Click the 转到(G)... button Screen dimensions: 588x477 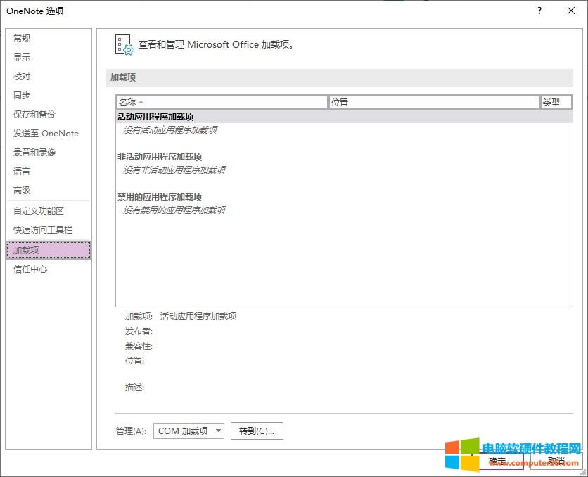coord(259,431)
